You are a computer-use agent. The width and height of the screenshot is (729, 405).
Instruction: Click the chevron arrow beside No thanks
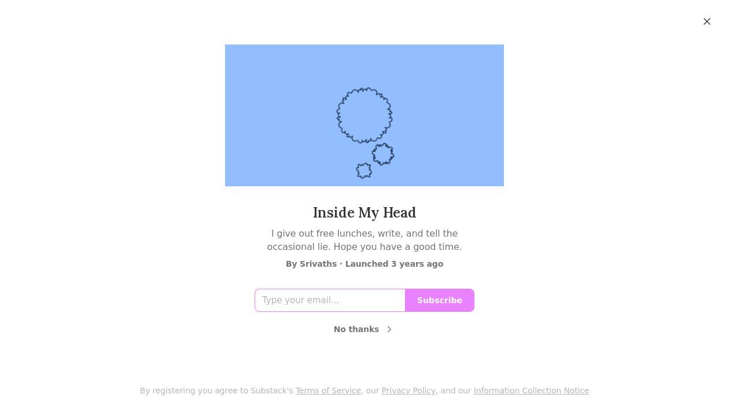(x=389, y=329)
